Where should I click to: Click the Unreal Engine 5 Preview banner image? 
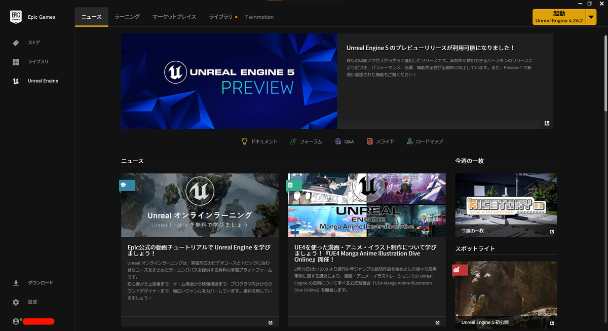[229, 81]
